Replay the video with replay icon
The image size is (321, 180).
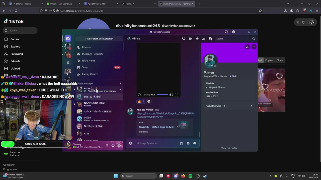pyautogui.click(x=139, y=94)
